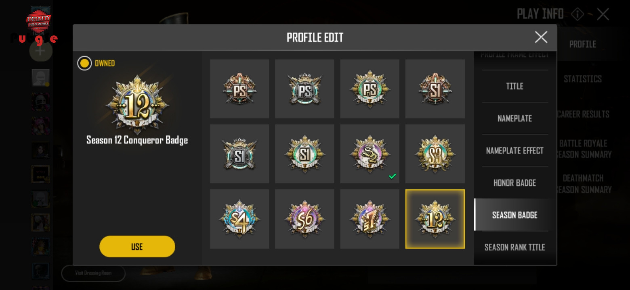Screen dimensions: 630x290
Task: Toggle the Owned filter radio button
Action: pos(84,63)
